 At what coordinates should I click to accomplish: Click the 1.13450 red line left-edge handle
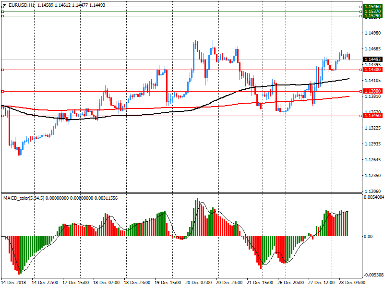point(2,116)
